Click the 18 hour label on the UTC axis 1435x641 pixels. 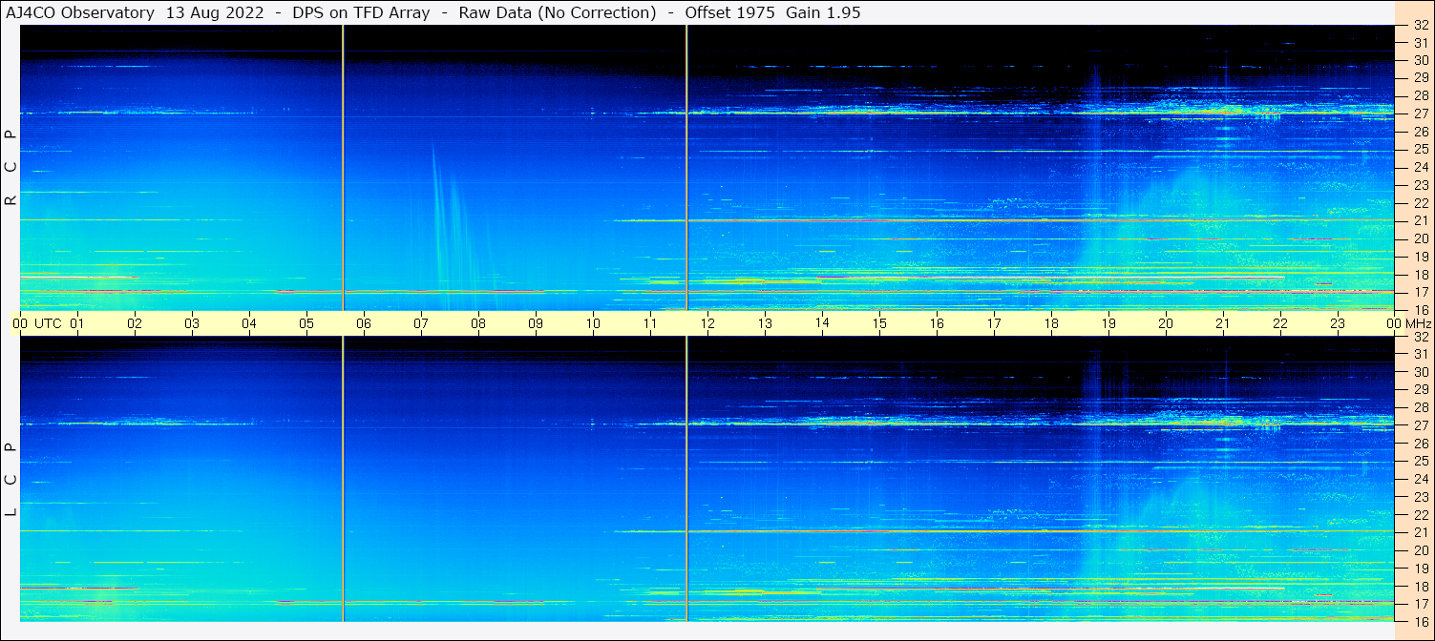1051,323
